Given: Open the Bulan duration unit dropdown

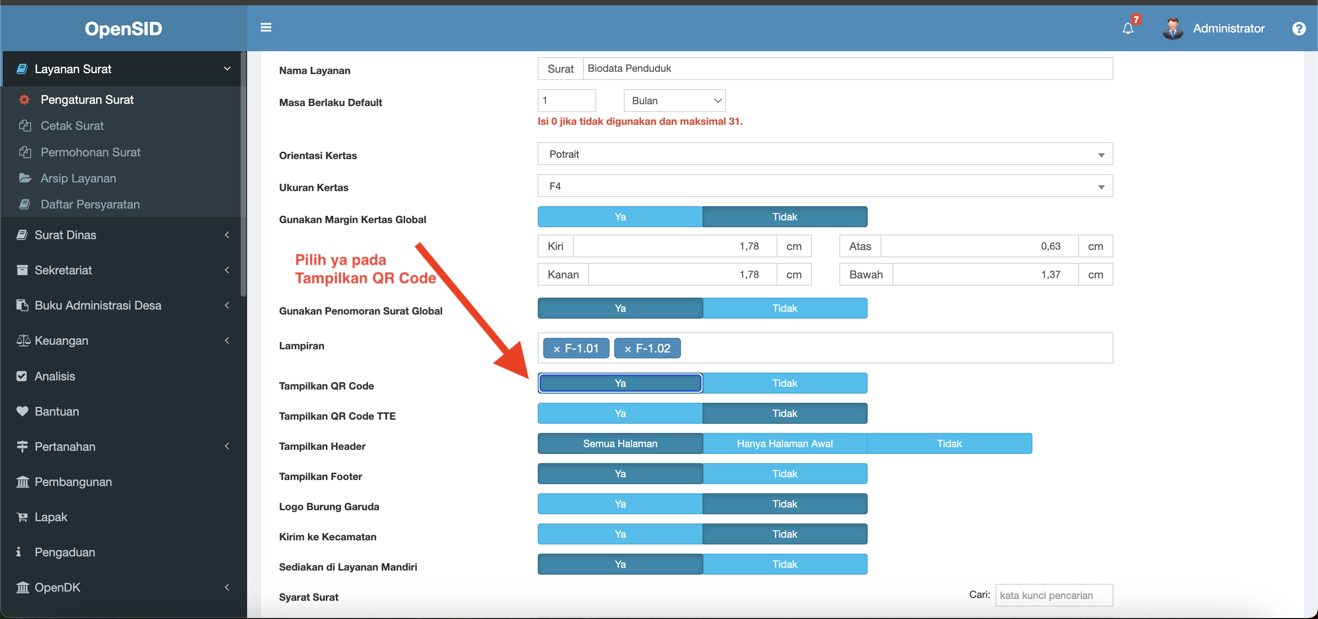Looking at the screenshot, I should 675,101.
